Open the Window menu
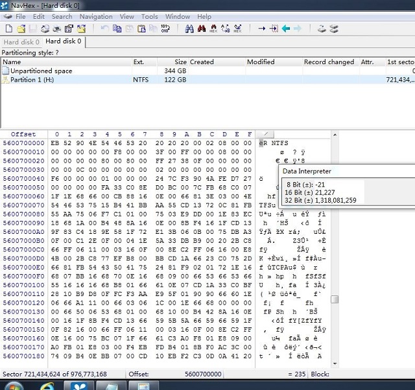Screen dimensions: 415x390 point(178,17)
